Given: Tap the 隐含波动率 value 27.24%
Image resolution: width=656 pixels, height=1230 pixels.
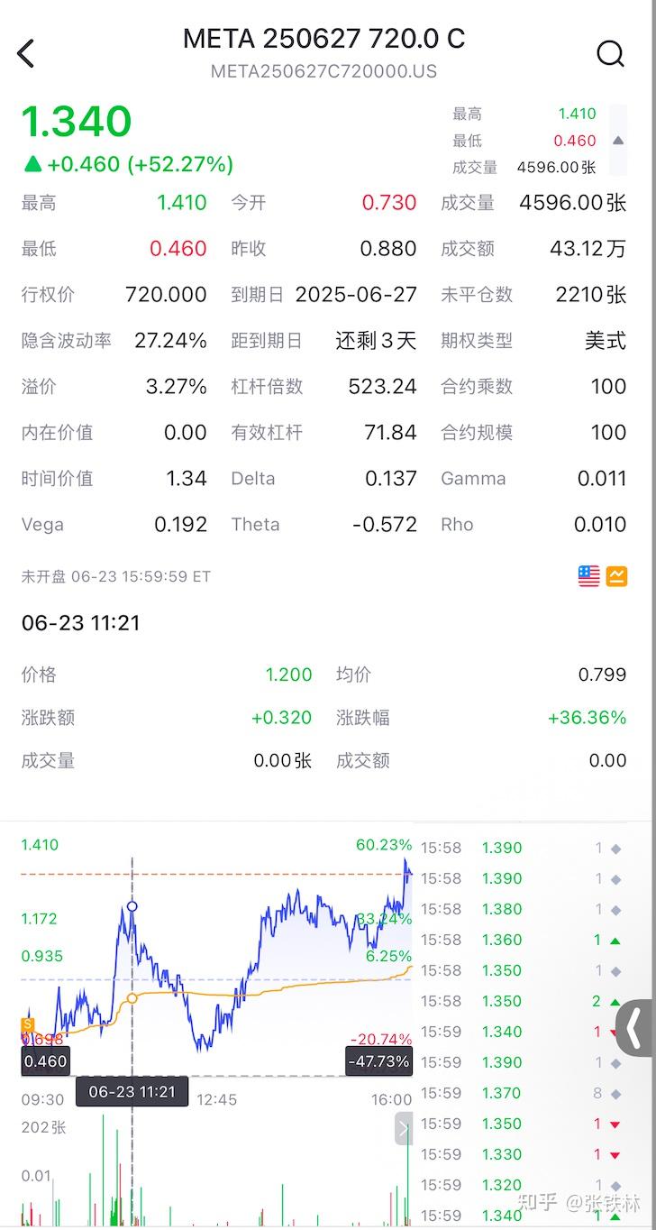Looking at the screenshot, I should click(170, 341).
